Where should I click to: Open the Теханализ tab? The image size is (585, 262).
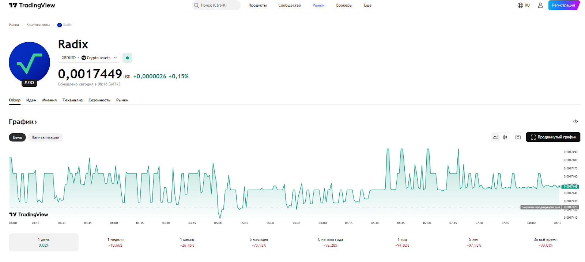coord(72,100)
